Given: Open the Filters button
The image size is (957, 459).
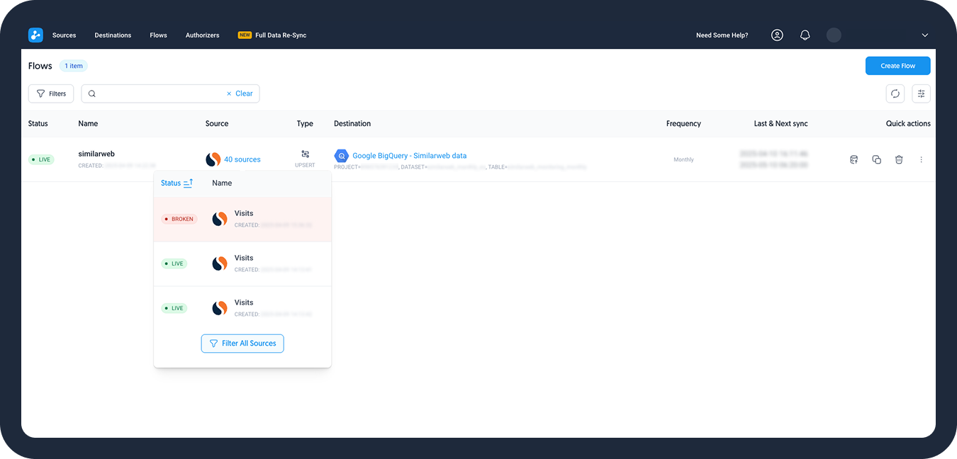Looking at the screenshot, I should [x=51, y=93].
